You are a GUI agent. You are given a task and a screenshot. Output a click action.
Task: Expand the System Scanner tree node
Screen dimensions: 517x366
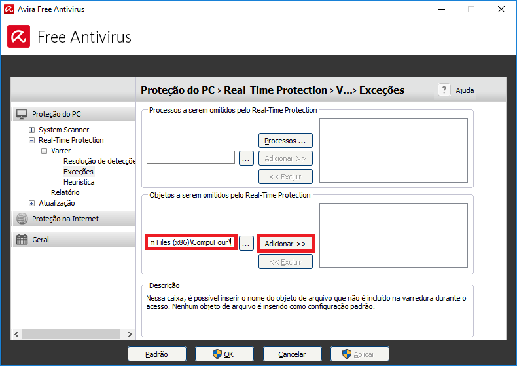32,130
